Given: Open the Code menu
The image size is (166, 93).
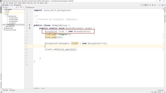Looking at the screenshot, I should tap(16, 3).
